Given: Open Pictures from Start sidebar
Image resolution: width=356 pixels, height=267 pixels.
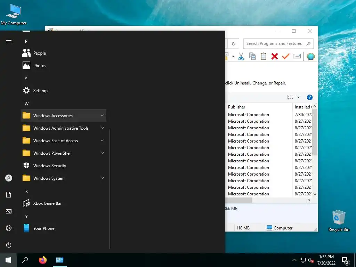Looking at the screenshot, I should (x=9, y=211).
